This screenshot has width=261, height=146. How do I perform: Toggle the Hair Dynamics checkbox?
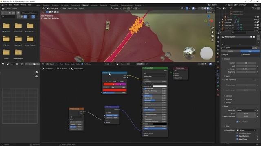point(224,80)
